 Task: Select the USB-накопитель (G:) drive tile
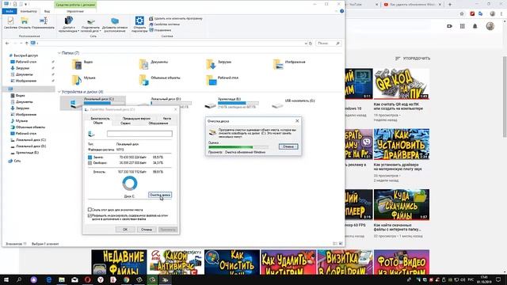[293, 103]
